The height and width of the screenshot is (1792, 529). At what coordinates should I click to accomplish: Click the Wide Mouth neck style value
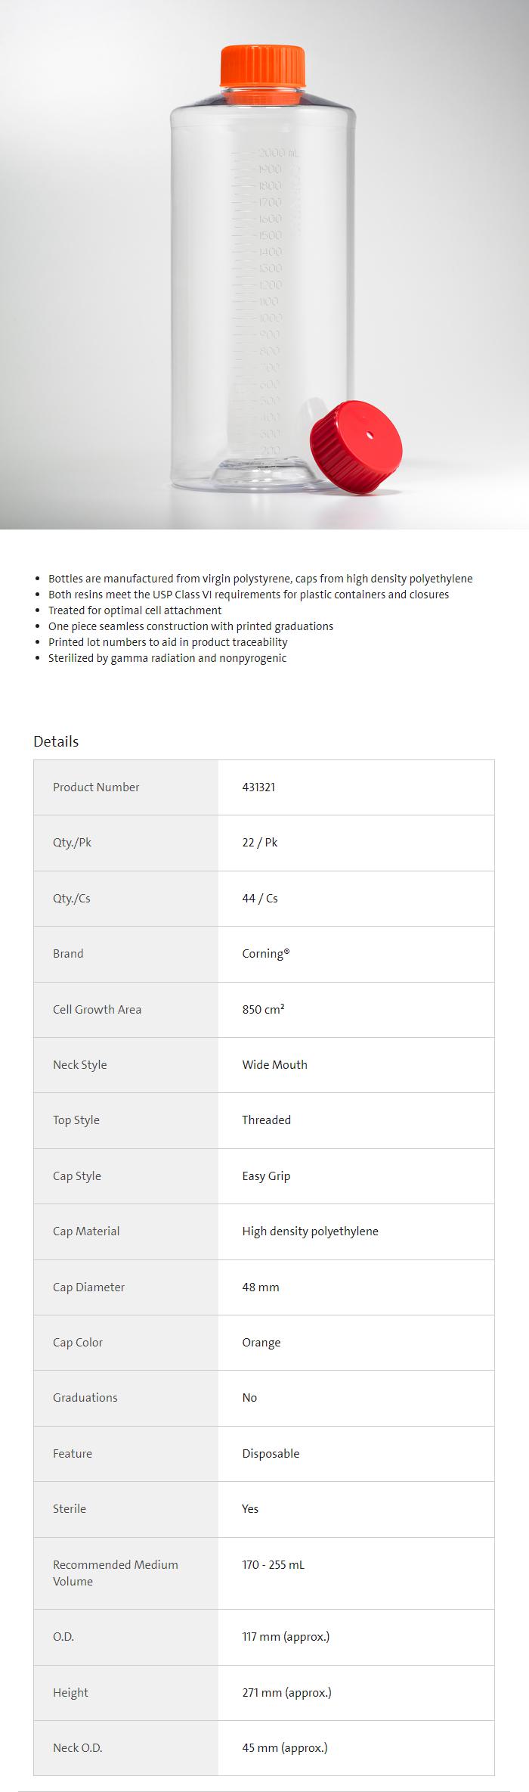[274, 1064]
